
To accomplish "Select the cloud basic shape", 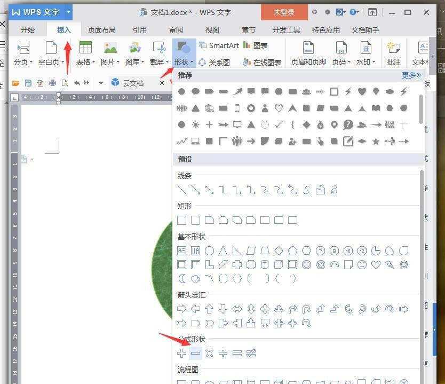I will (x=195, y=279).
